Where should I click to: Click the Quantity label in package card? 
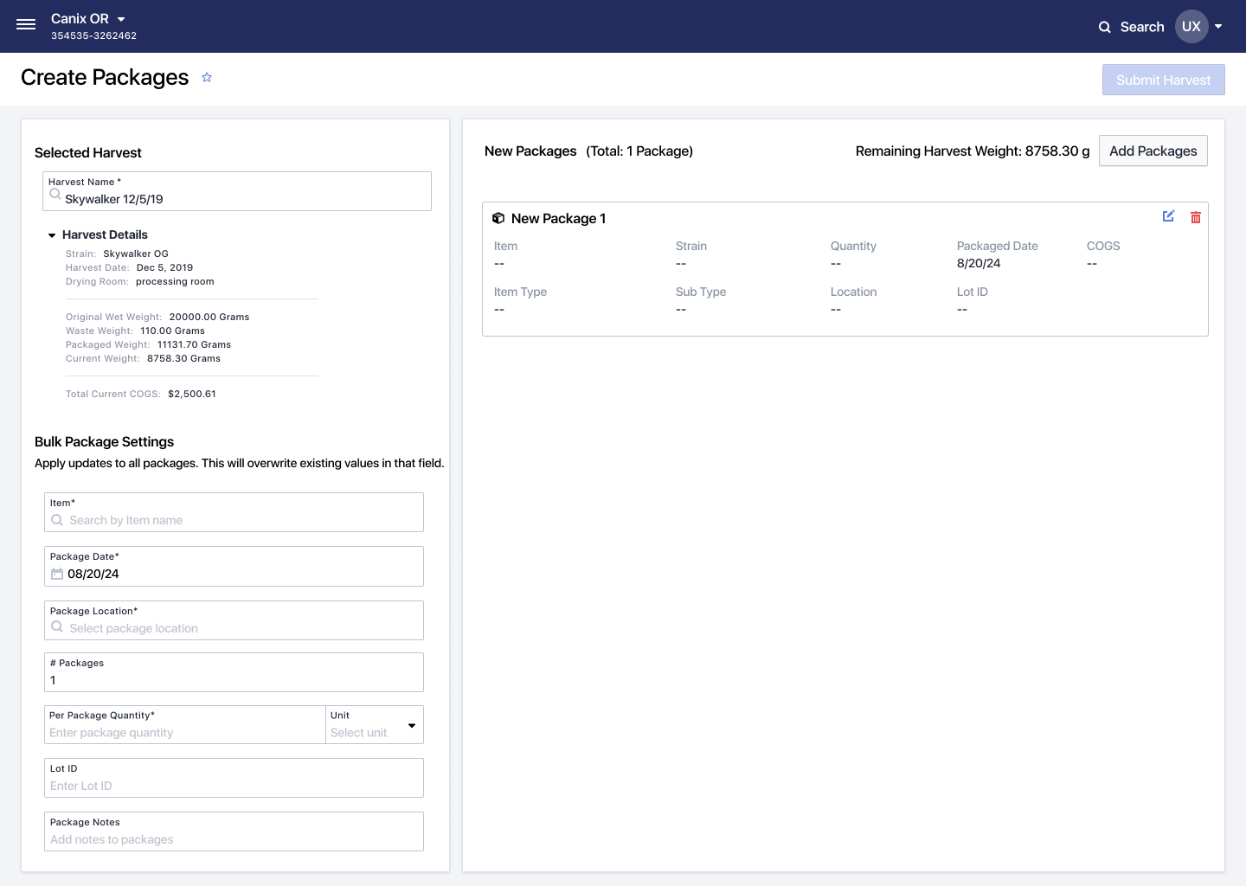(x=853, y=246)
